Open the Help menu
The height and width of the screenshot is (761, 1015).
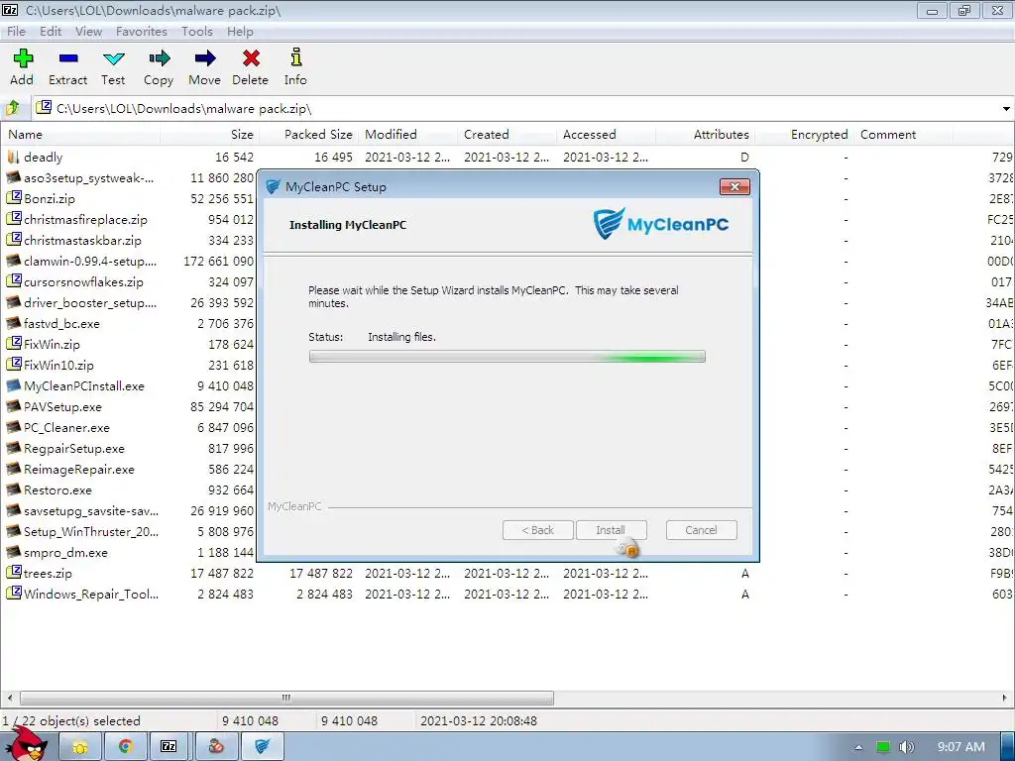240,31
